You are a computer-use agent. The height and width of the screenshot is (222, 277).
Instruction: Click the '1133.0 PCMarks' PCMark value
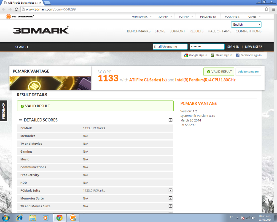click(94, 128)
